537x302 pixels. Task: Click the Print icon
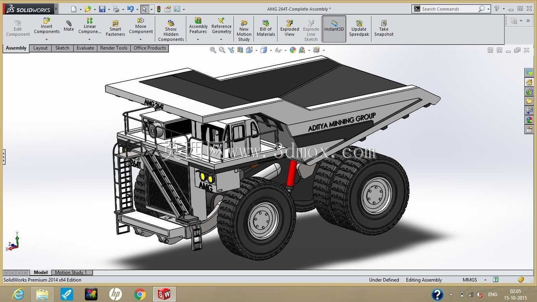pos(116,9)
